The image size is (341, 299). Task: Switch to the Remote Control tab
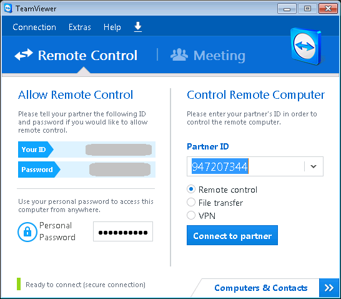[76, 55]
